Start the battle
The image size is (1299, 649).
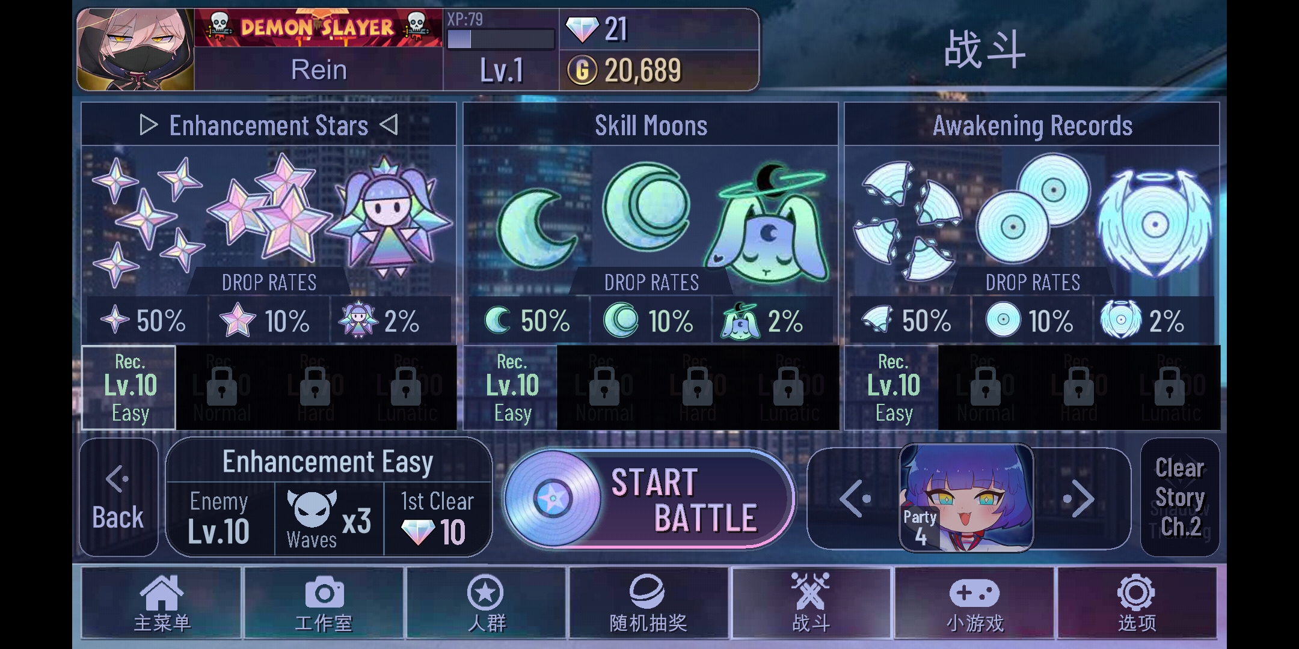tap(648, 498)
